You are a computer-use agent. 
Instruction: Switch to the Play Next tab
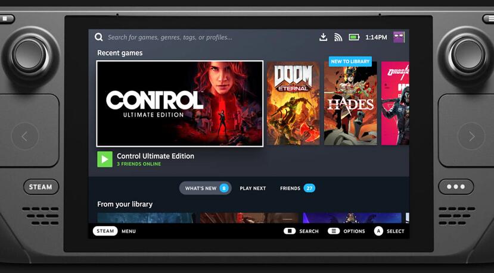point(253,188)
